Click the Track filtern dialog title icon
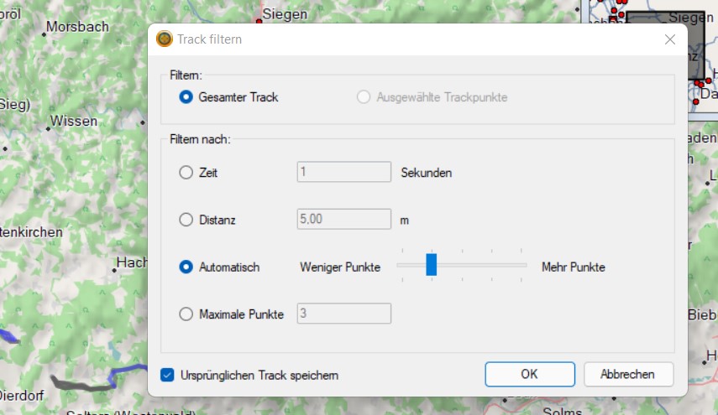The image size is (718, 415). tap(165, 39)
